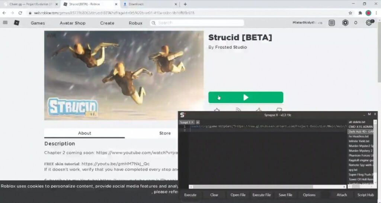The image size is (381, 203).
Task: Open the Roblox hamburger menu
Action: pyautogui.click(x=5, y=23)
